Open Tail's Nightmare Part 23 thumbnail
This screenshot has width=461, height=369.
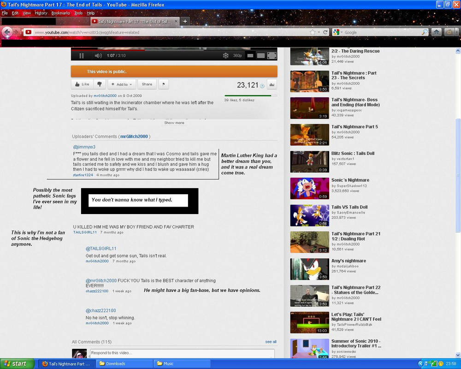click(x=309, y=81)
